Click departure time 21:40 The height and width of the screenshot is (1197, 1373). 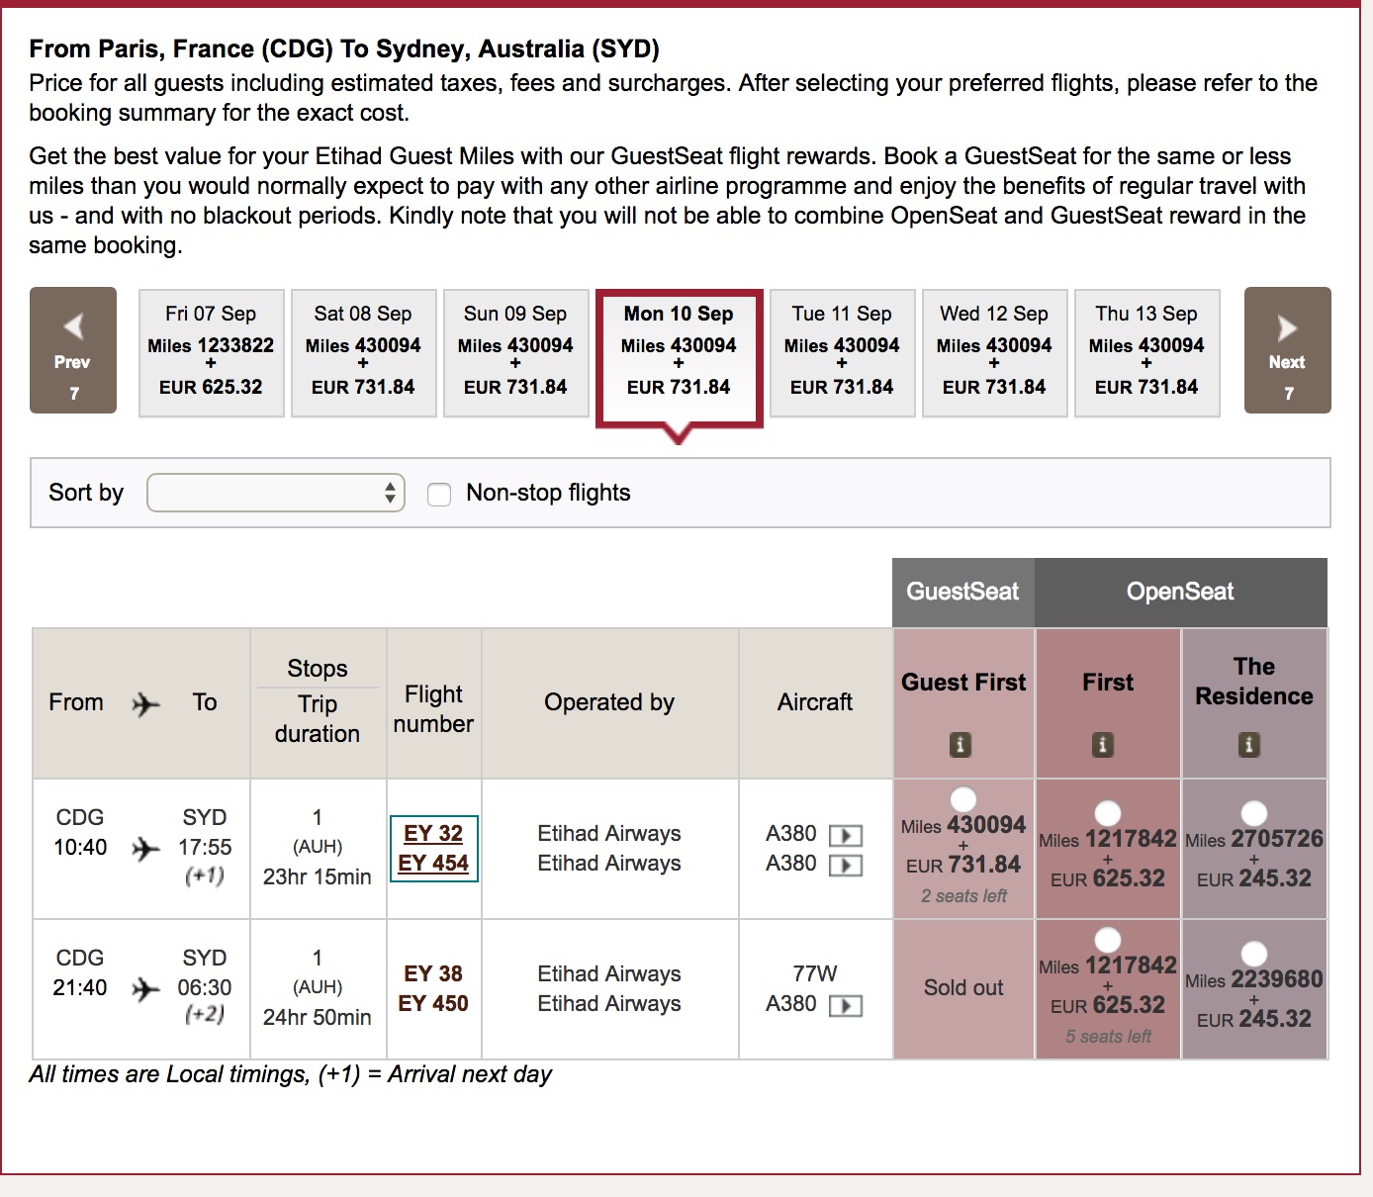[x=80, y=987]
